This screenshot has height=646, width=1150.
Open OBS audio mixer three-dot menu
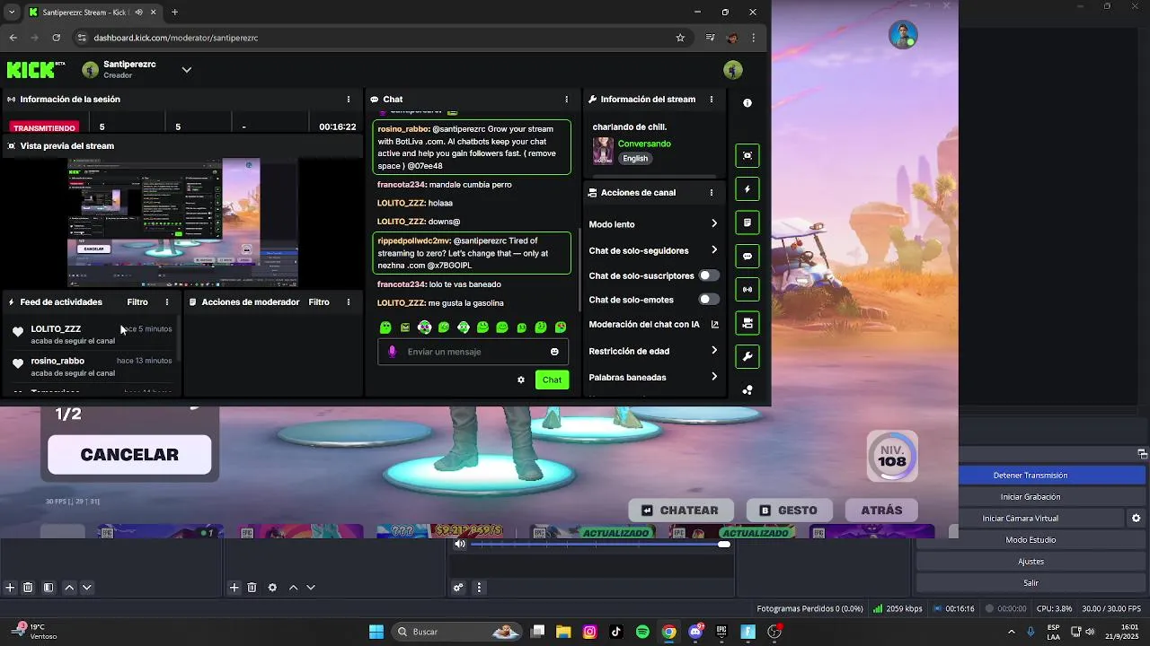(479, 588)
